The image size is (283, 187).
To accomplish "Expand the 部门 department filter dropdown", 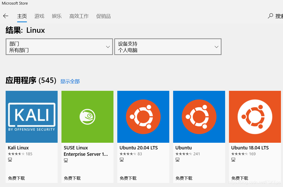I will tap(59, 47).
